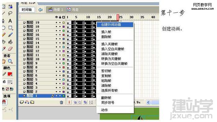Select the Fill Transform tool

click(10, 7)
